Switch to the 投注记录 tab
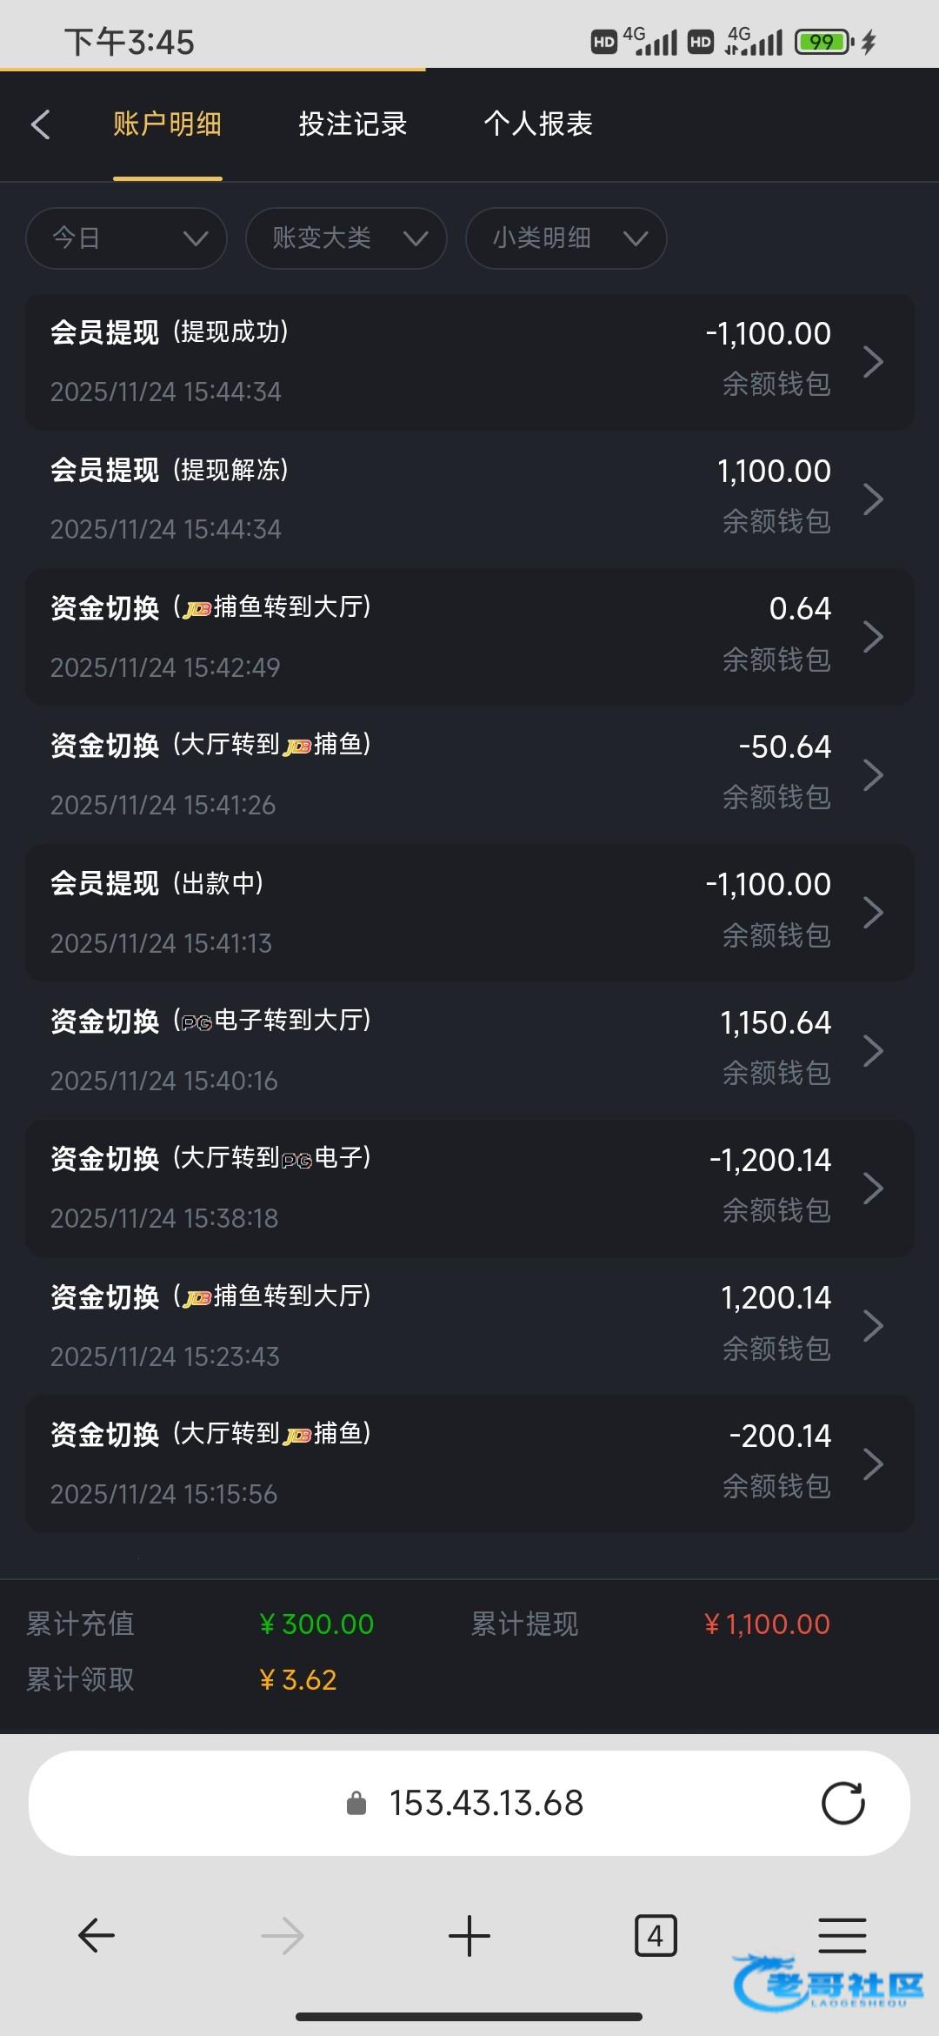Image resolution: width=939 pixels, height=2036 pixels. coord(353,124)
